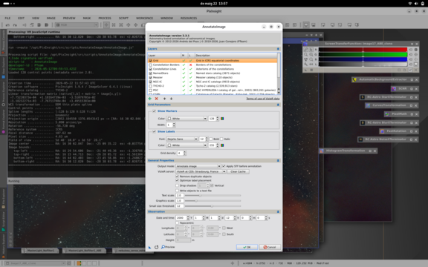Open the Output mode dropdown
Viewport: 428px width, 267px height.
click(x=198, y=166)
